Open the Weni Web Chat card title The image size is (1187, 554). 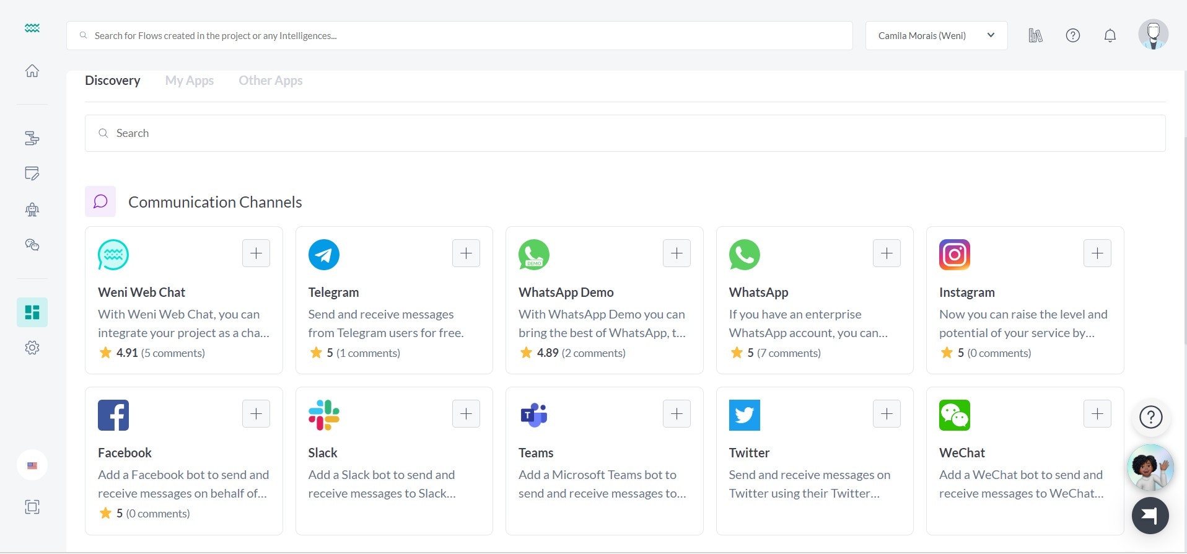pos(141,292)
